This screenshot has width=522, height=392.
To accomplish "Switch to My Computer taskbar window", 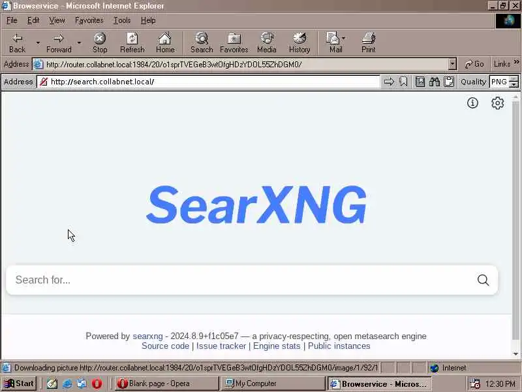I will [x=272, y=384].
